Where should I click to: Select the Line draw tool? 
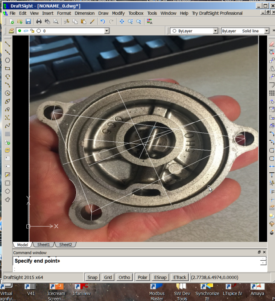tap(8, 44)
